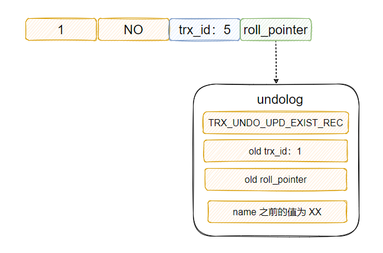383x253 pixels.
Task: Click the blank area at the undolog container's bottom
Action: [276, 229]
